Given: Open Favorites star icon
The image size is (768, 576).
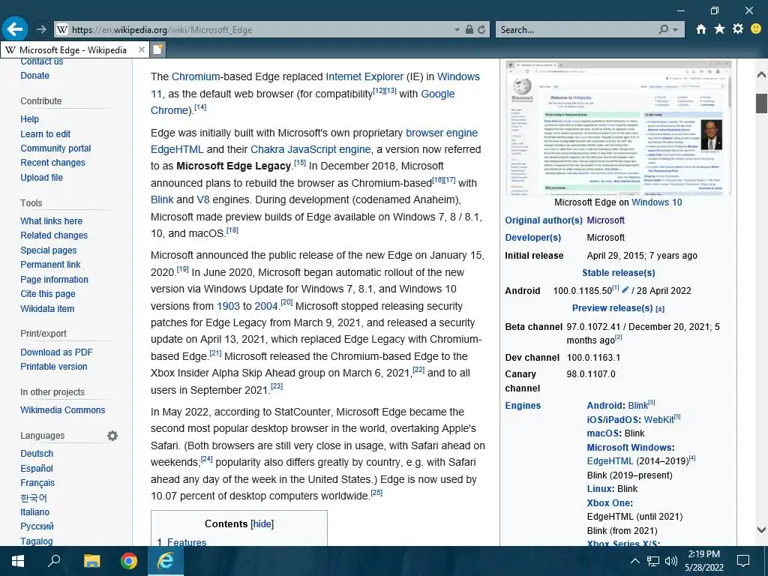Looking at the screenshot, I should (719, 29).
